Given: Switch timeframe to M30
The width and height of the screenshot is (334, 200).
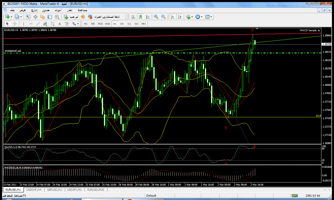Looking at the screenshot, I should (107, 24).
